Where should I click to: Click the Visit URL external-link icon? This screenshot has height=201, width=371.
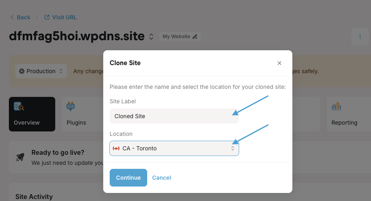47,17
